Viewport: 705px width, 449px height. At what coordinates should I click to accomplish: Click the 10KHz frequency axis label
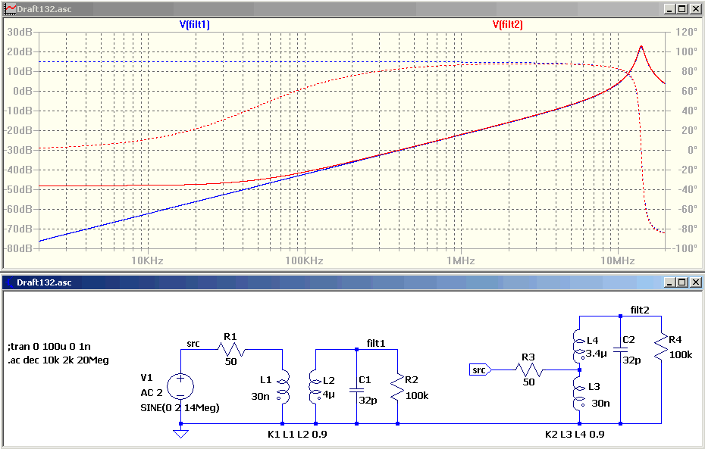(148, 260)
